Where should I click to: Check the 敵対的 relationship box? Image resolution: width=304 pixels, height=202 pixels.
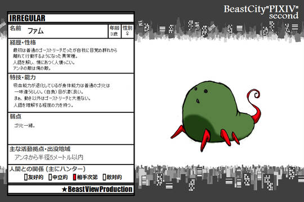pyautogui.click(x=104, y=177)
